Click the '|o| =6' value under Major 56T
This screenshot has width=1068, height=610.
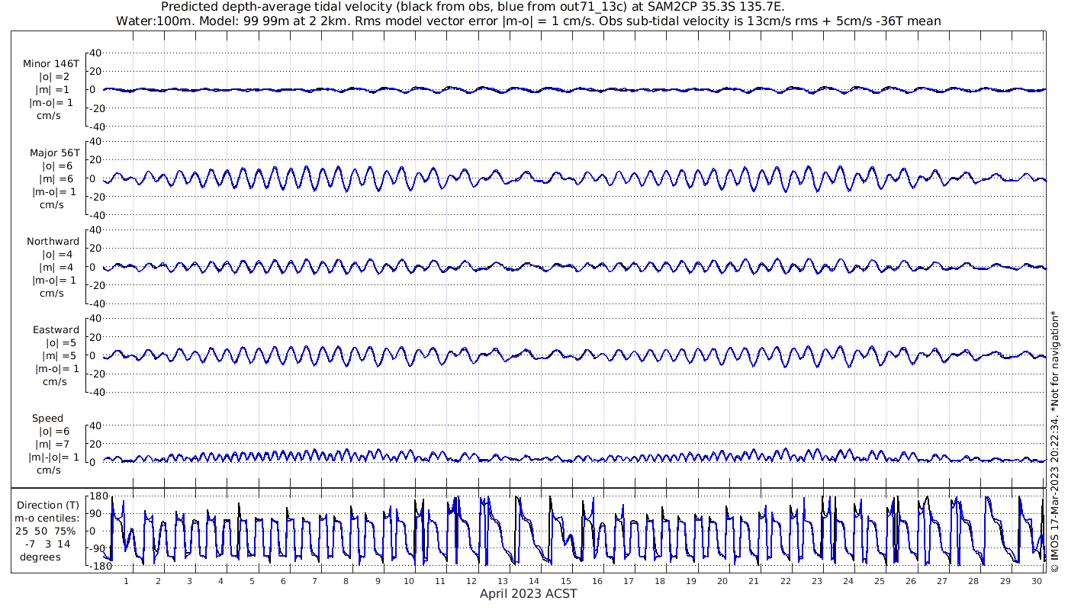click(58, 166)
